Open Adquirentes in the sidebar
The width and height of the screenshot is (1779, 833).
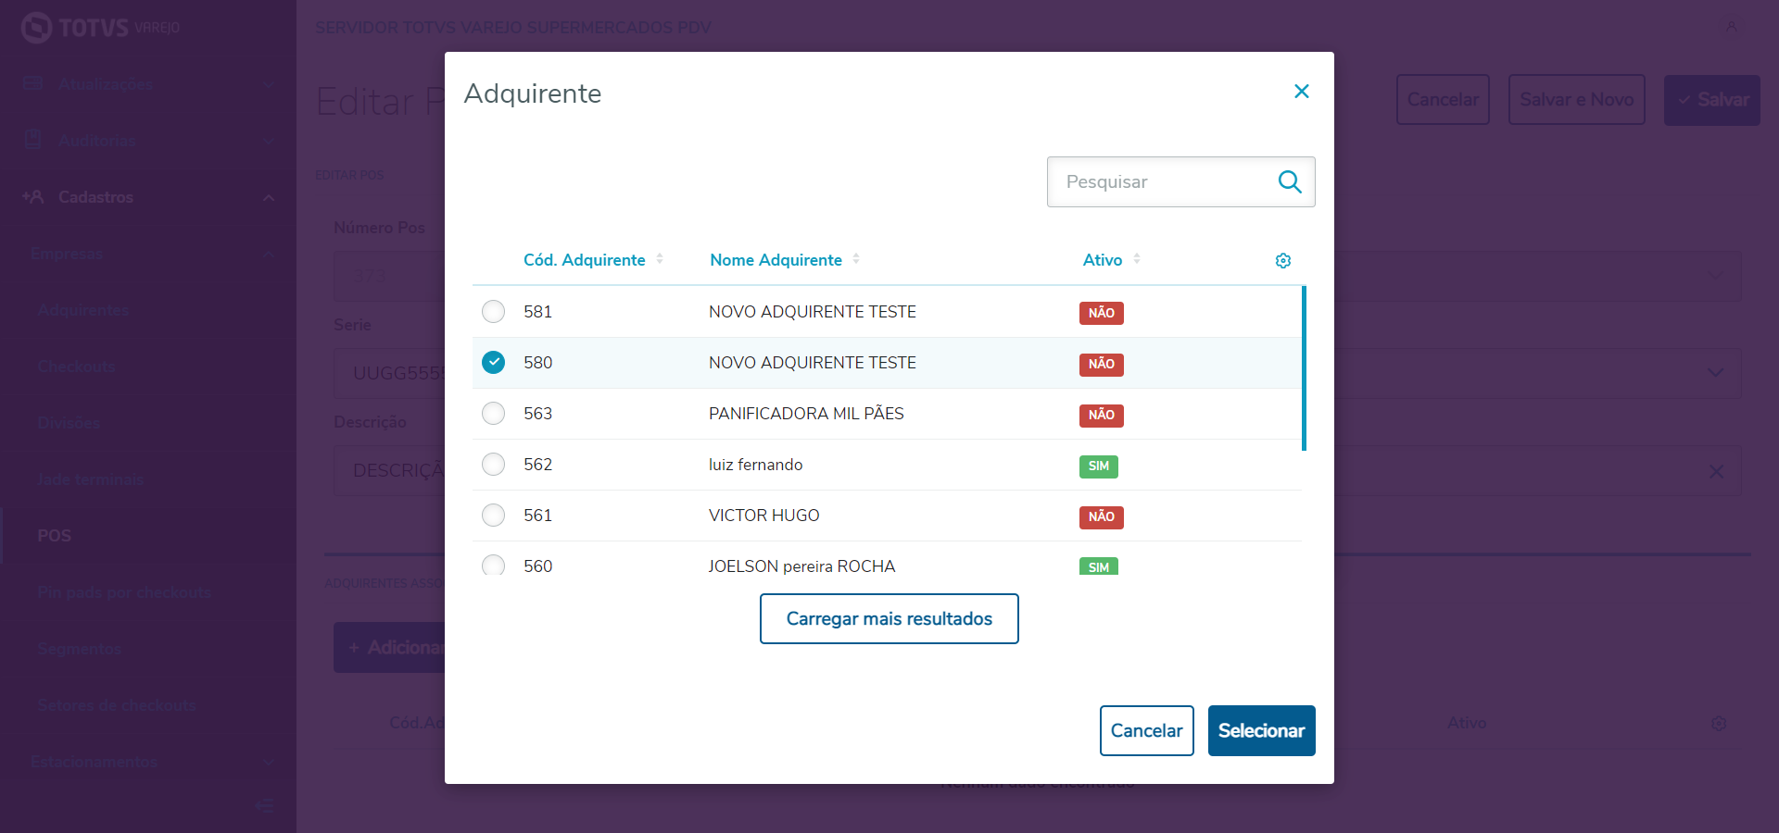[x=83, y=310]
